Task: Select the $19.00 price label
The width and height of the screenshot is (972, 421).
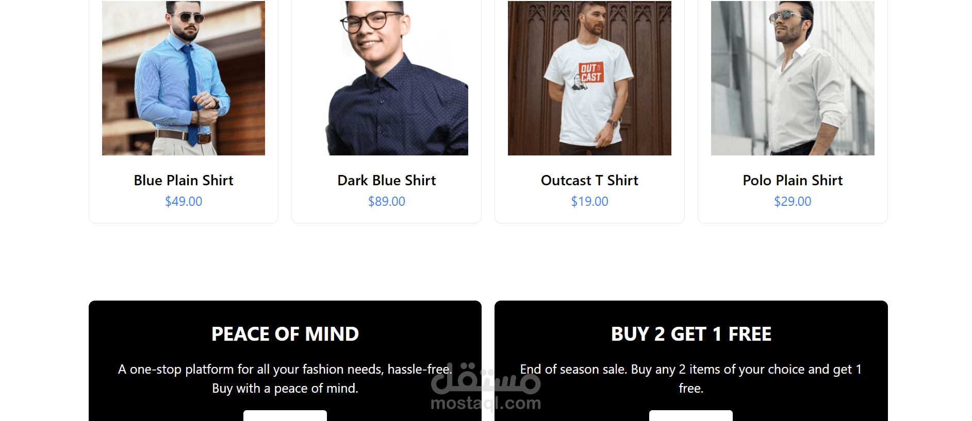Action: [589, 201]
